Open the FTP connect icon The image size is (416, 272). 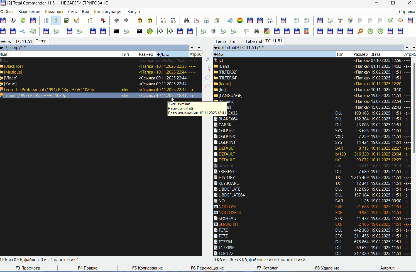[163, 20]
